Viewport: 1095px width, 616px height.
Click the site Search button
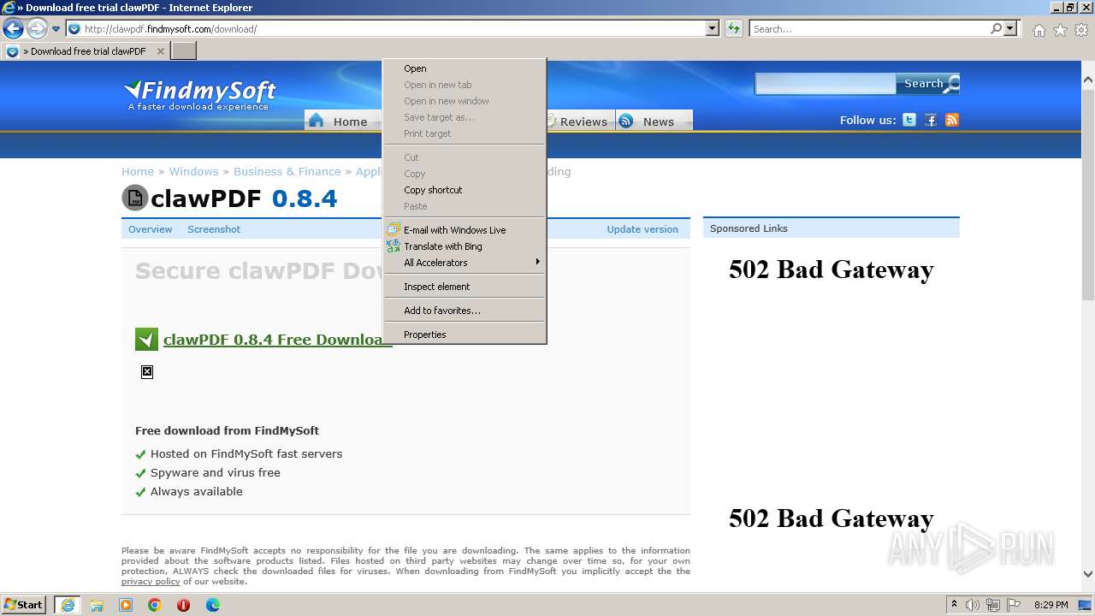coord(928,84)
